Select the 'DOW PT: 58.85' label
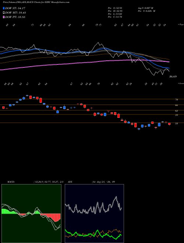 (x=15, y=17)
